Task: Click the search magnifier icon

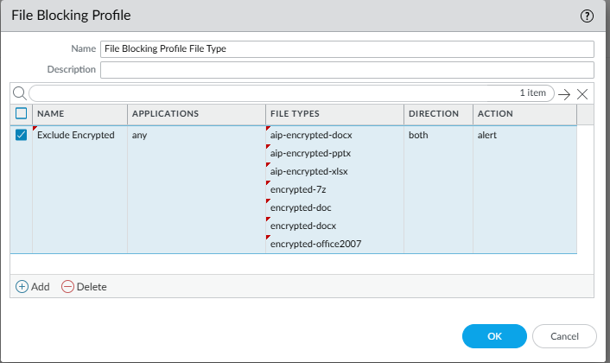Action: (x=19, y=93)
